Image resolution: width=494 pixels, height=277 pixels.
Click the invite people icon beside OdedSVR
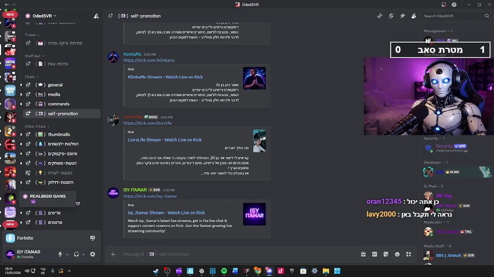(x=96, y=16)
